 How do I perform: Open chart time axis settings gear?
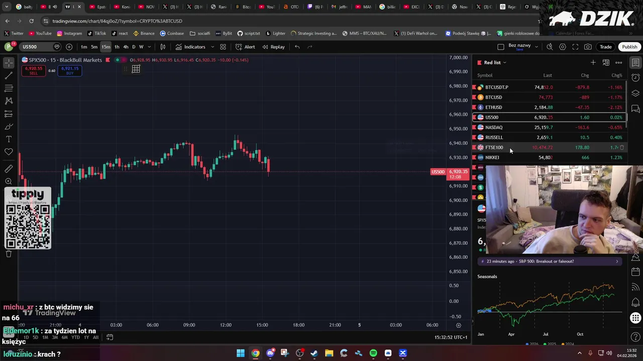pos(458,325)
